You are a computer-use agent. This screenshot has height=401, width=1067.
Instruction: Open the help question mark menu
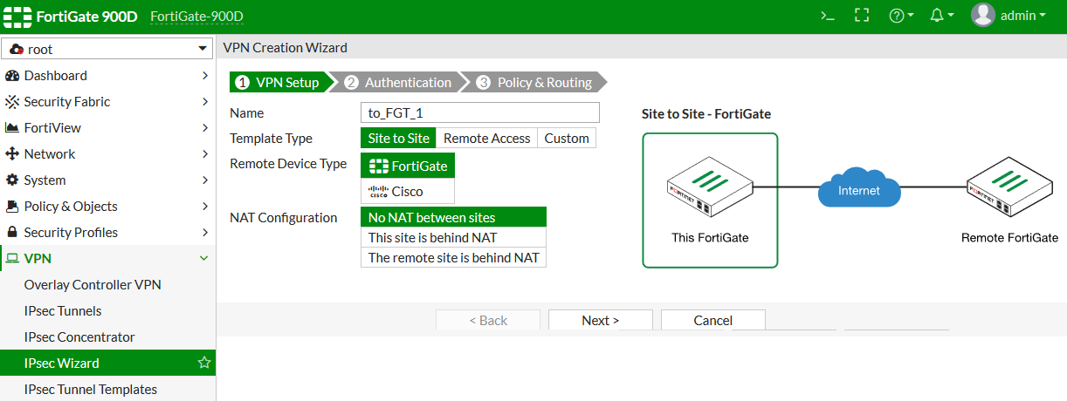pos(900,16)
